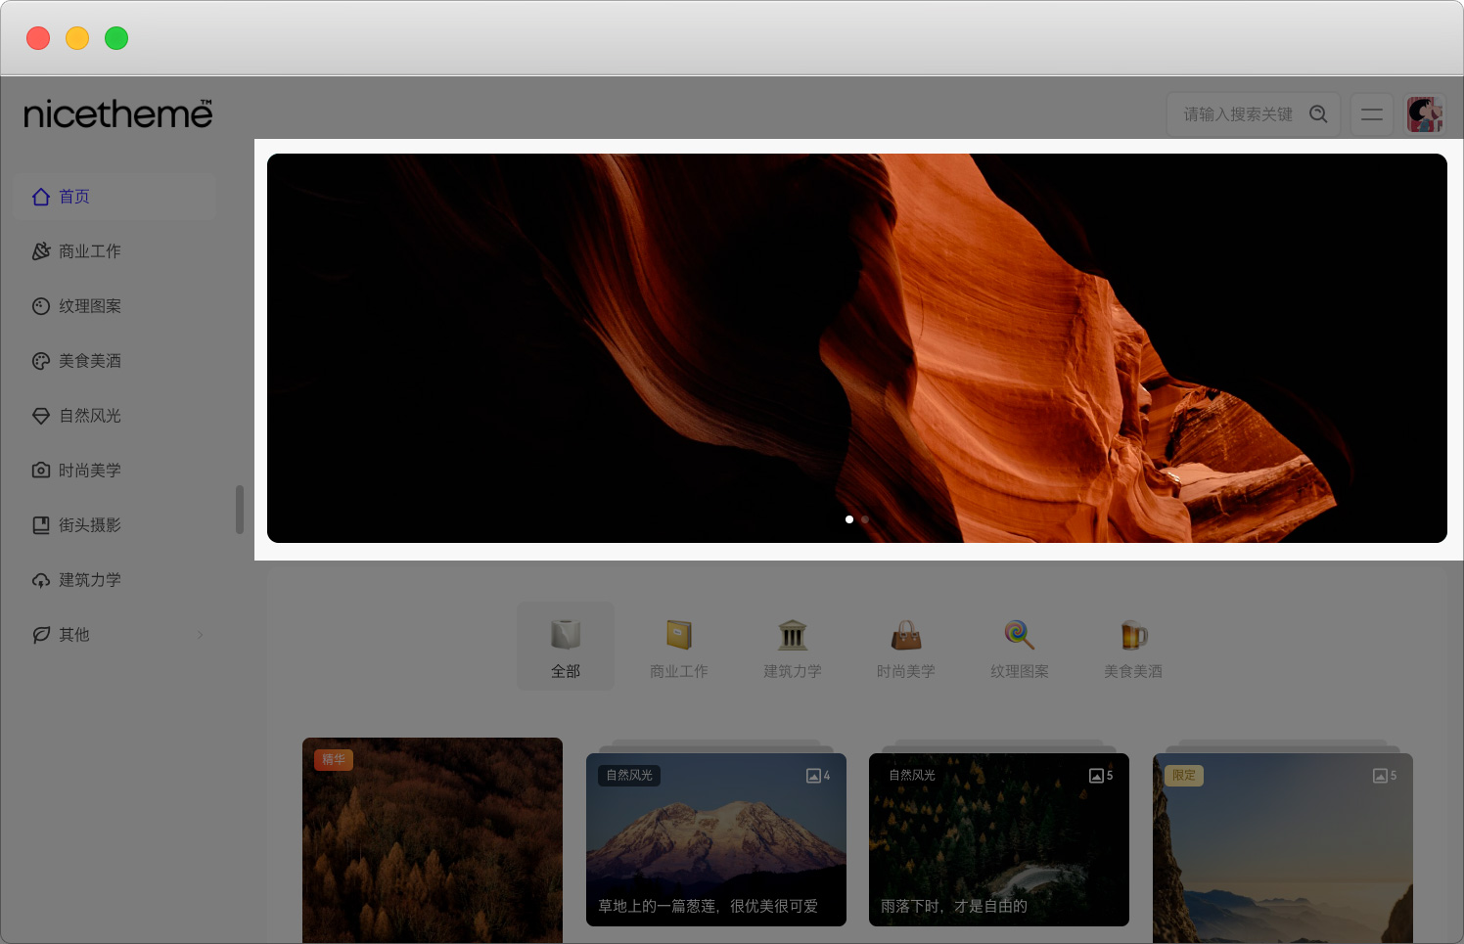Click image count icon on 限定 card
This screenshot has height=944, width=1464.
1380,776
